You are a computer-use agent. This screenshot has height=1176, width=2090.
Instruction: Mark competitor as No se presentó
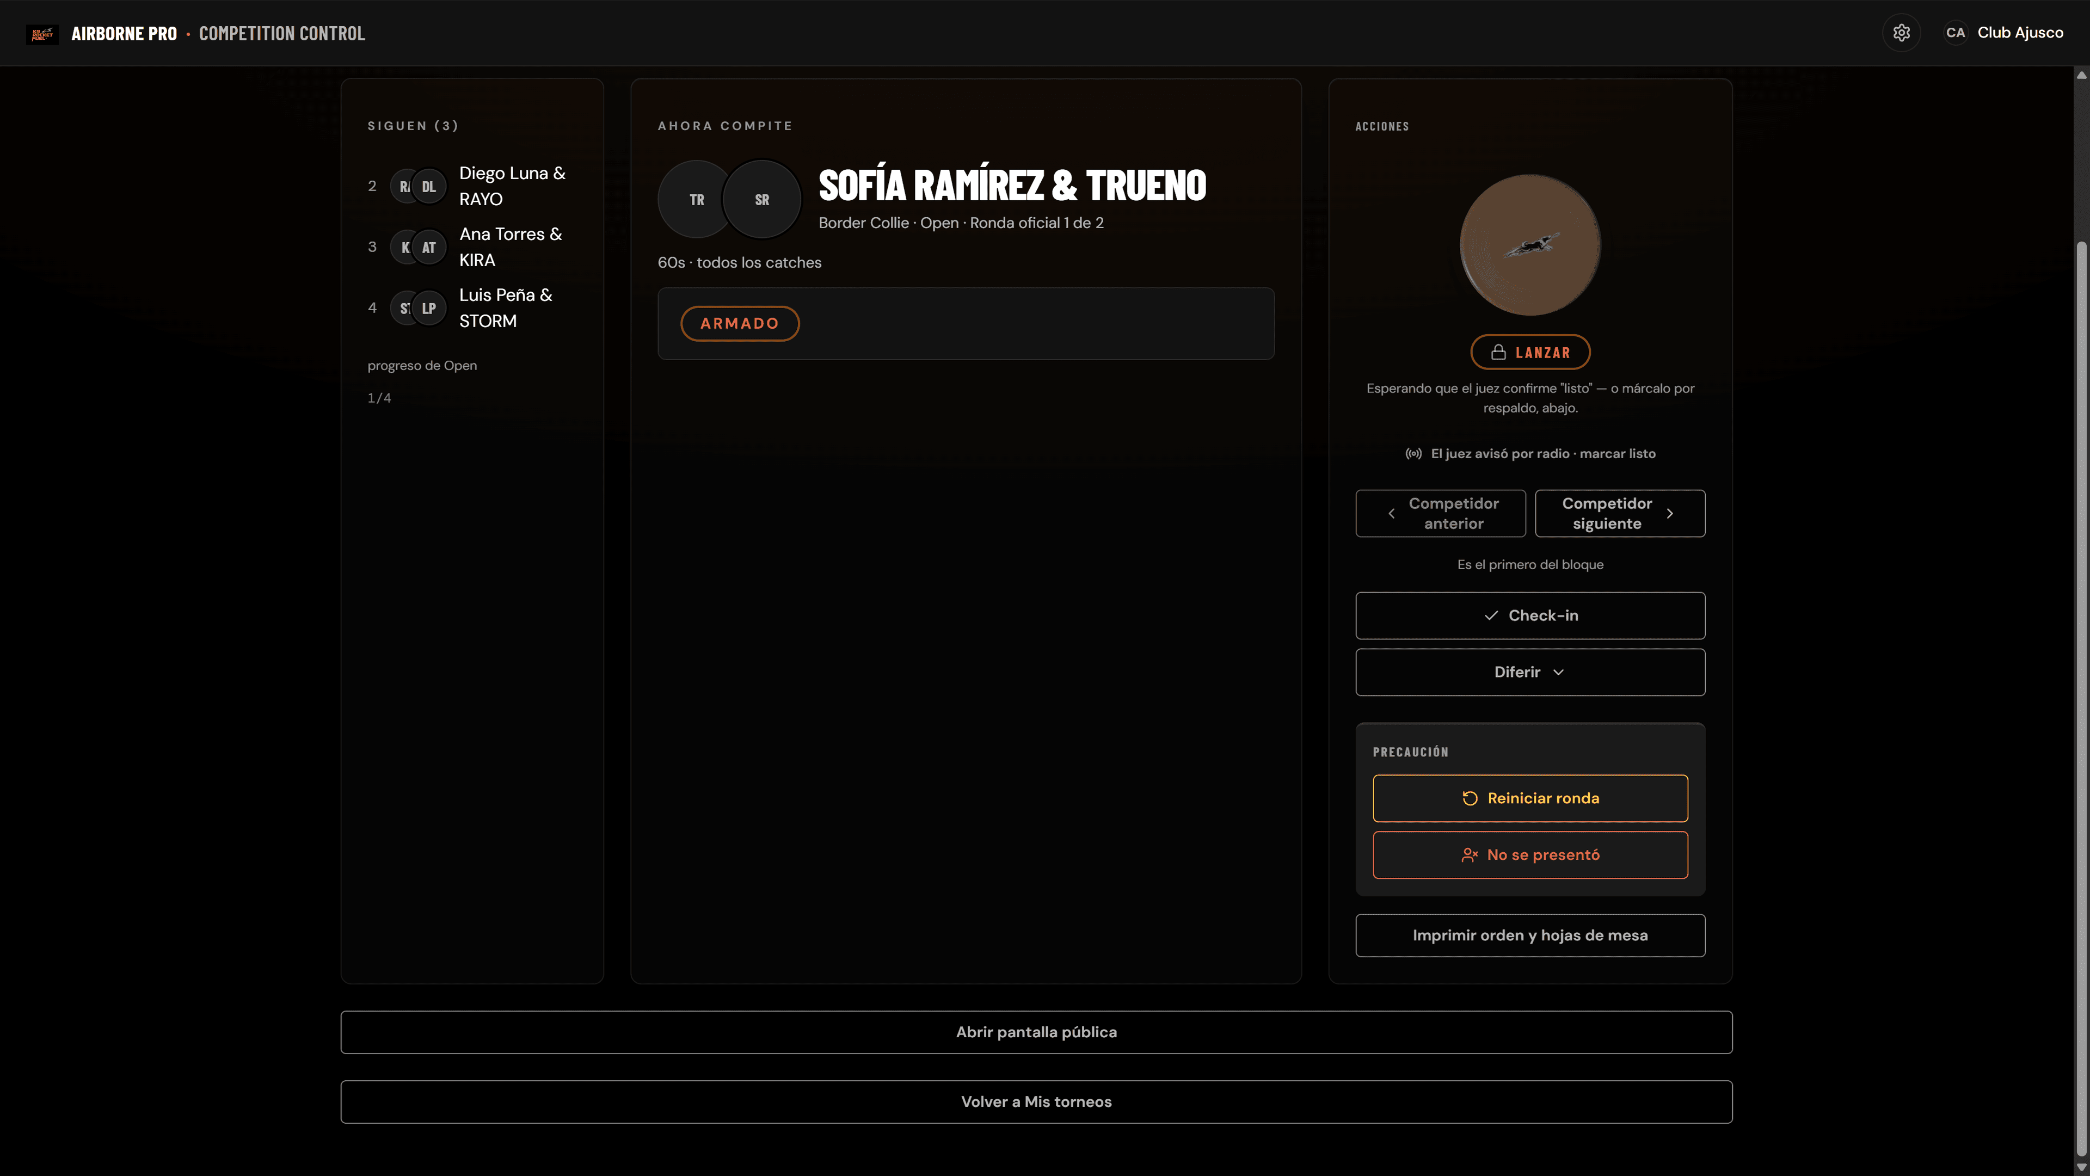tap(1530, 855)
